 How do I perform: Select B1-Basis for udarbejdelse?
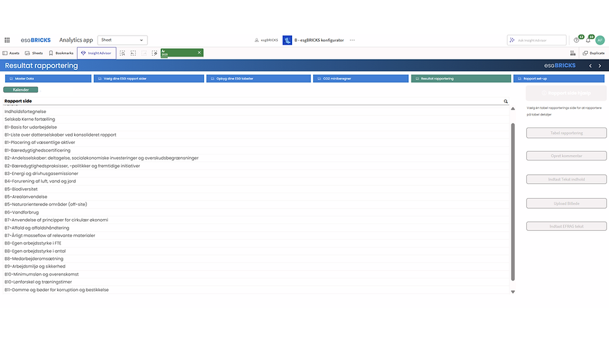[x=256, y=127]
